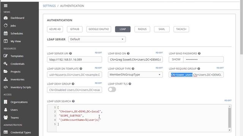Revert the LDAP Group Type field

(159, 68)
